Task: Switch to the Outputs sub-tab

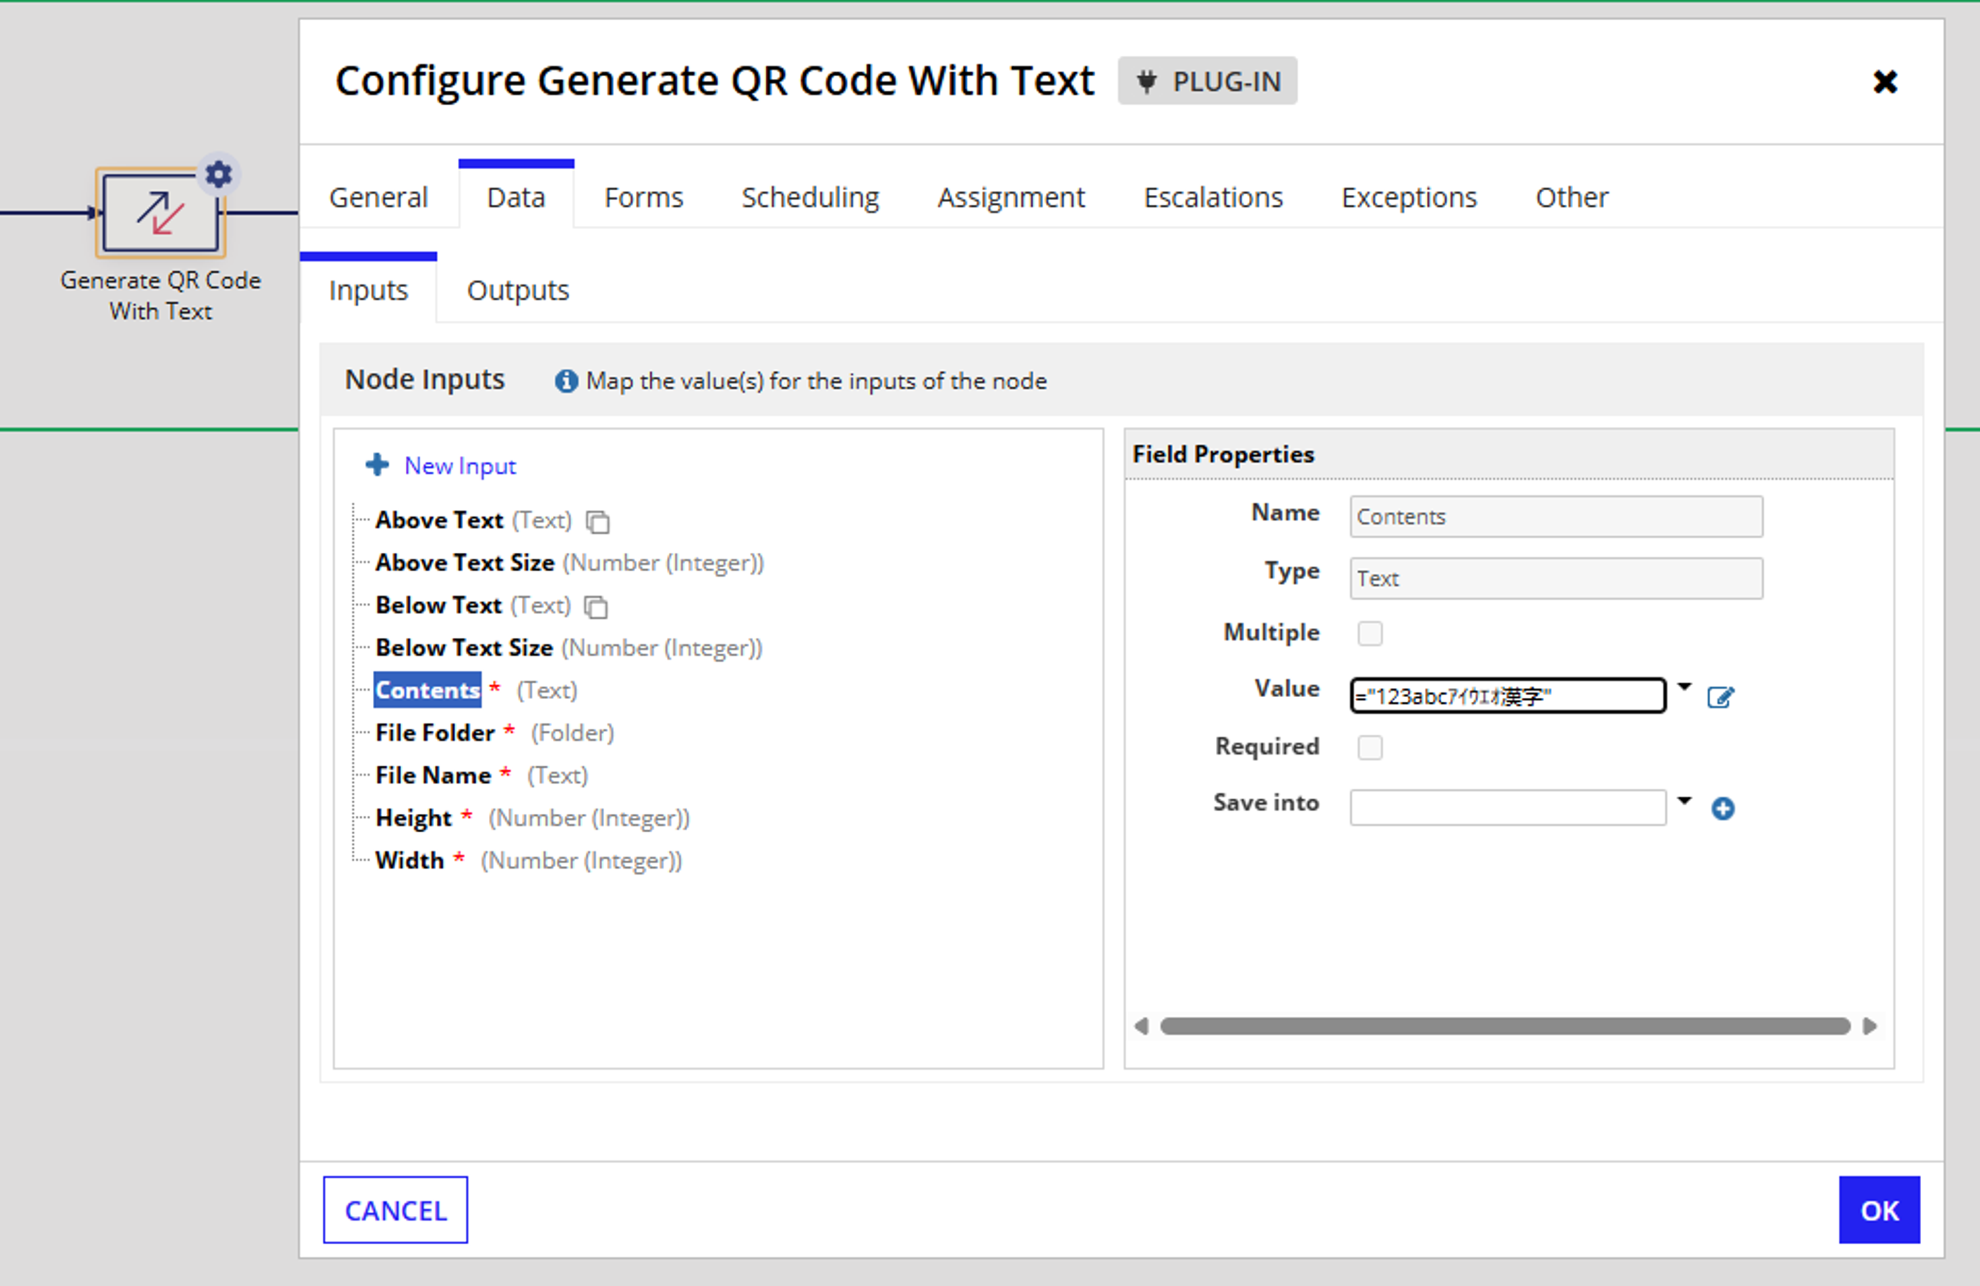Action: (518, 290)
